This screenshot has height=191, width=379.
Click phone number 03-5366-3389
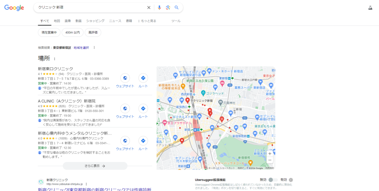pyautogui.click(x=99, y=79)
